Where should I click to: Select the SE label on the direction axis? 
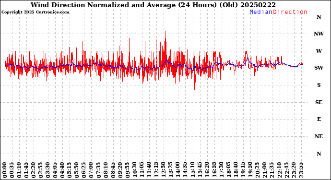click(x=319, y=102)
